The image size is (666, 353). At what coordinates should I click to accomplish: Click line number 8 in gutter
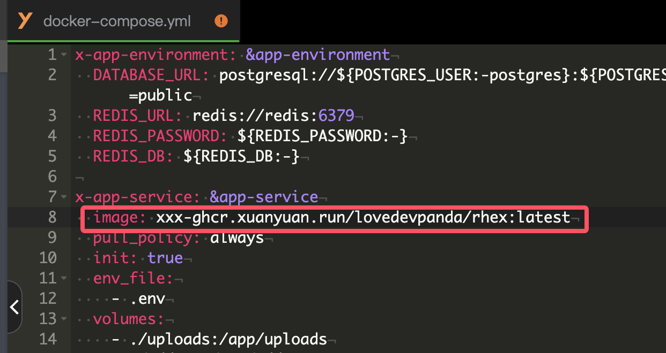pos(52,218)
